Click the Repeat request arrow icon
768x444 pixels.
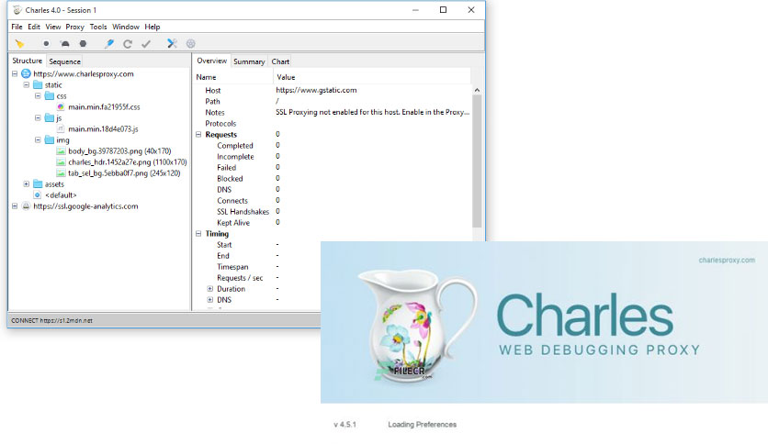tap(128, 44)
